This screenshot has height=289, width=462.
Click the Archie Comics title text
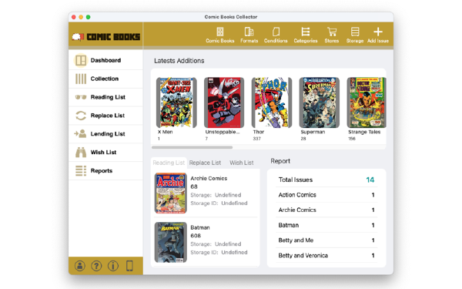point(209,179)
